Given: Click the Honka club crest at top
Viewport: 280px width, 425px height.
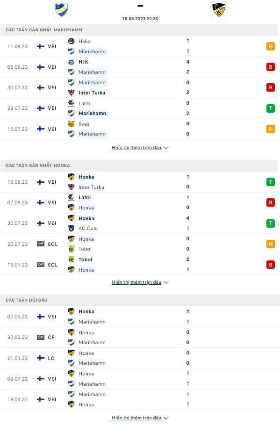Looking at the screenshot, I should 218,9.
